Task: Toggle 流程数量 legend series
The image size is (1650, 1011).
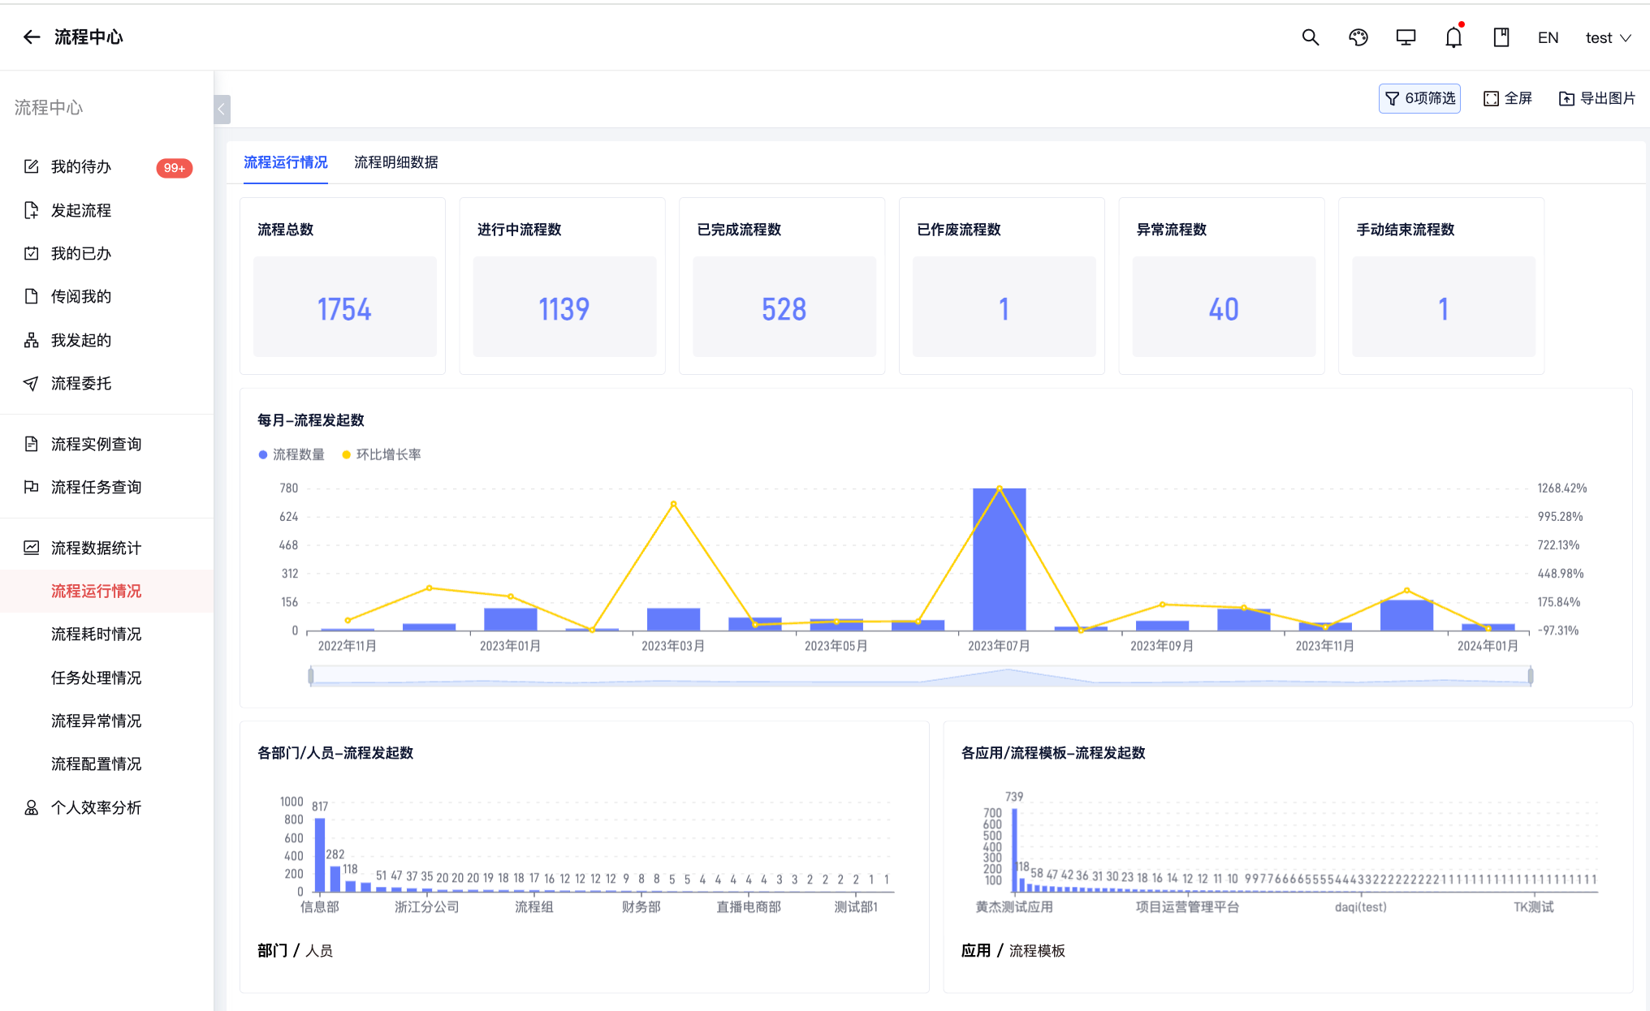Action: [x=292, y=454]
